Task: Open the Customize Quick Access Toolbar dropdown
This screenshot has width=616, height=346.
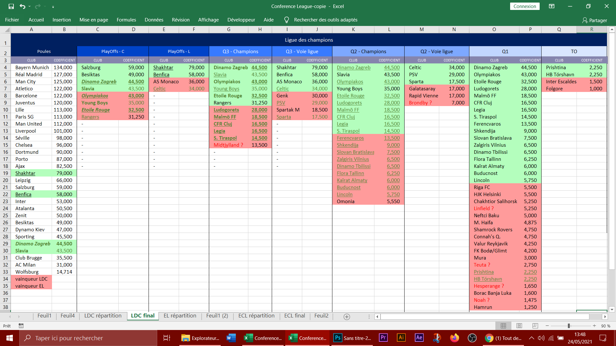Action: click(53, 6)
